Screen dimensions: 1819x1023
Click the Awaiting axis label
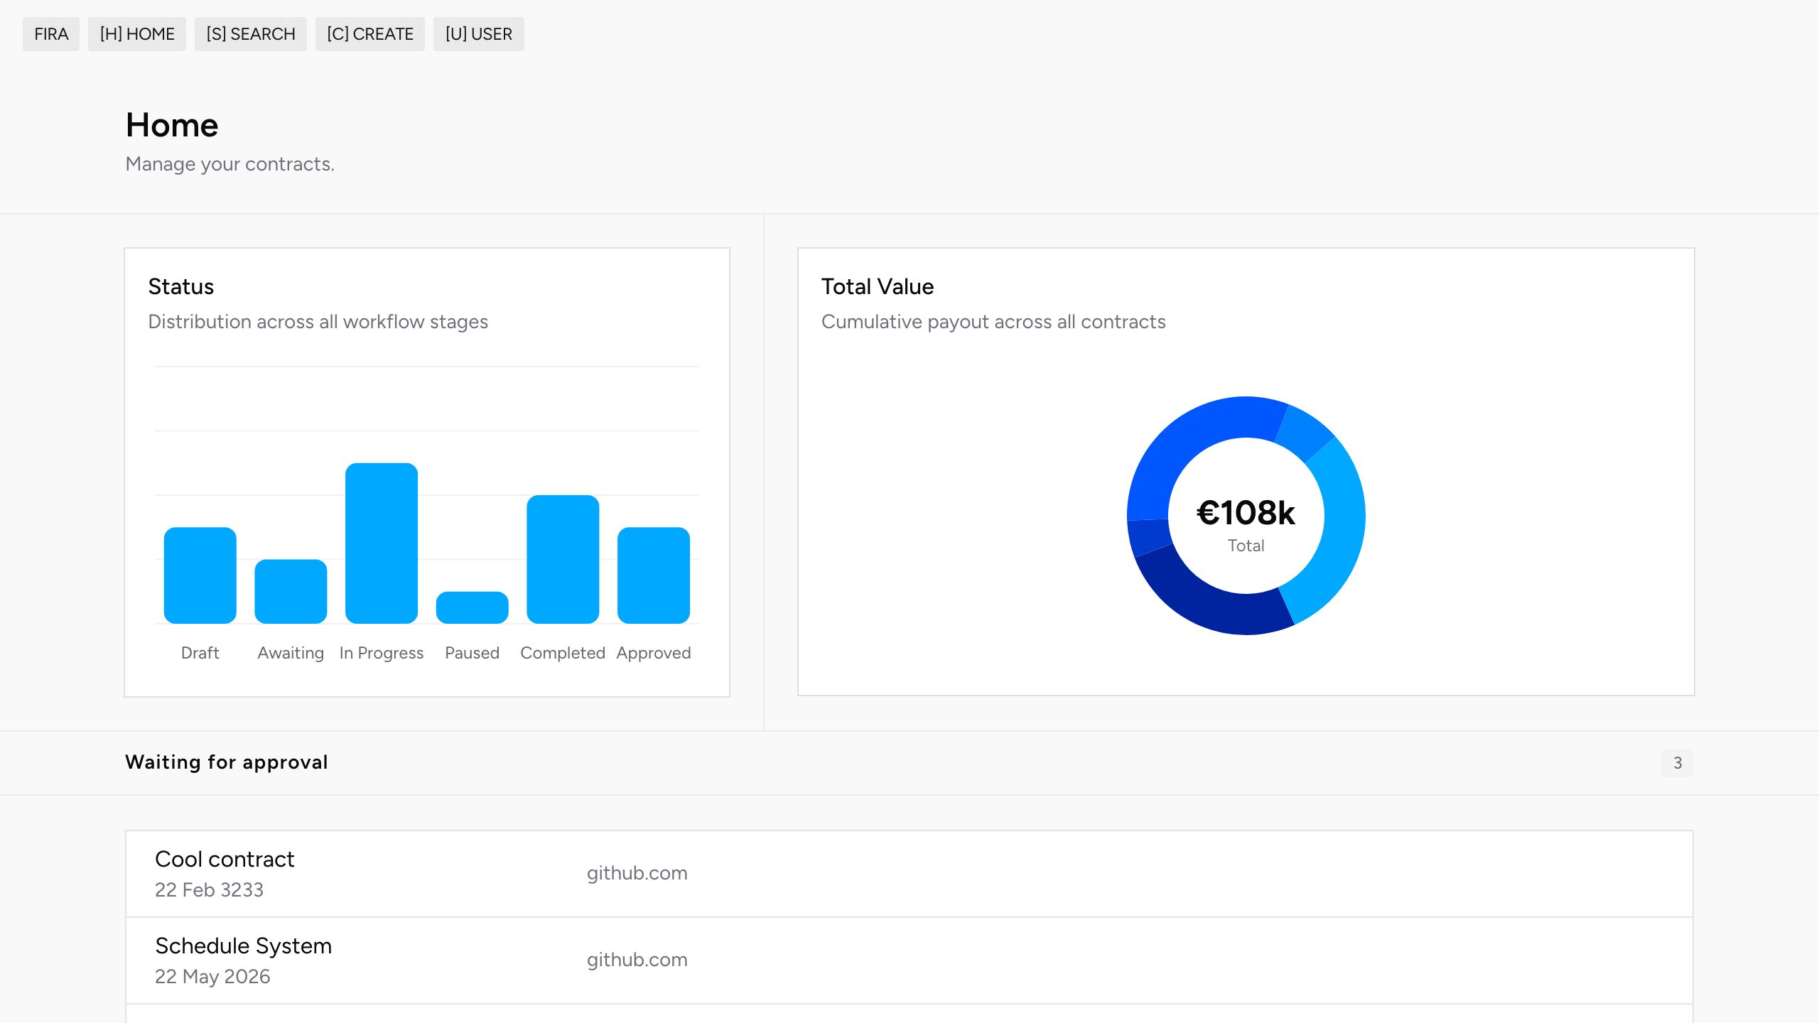[291, 653]
